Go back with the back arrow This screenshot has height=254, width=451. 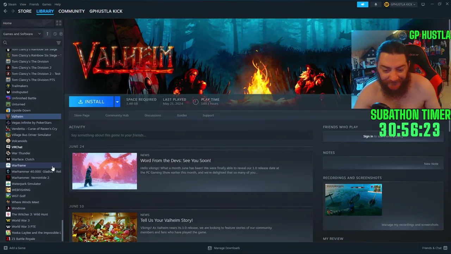pos(5,11)
